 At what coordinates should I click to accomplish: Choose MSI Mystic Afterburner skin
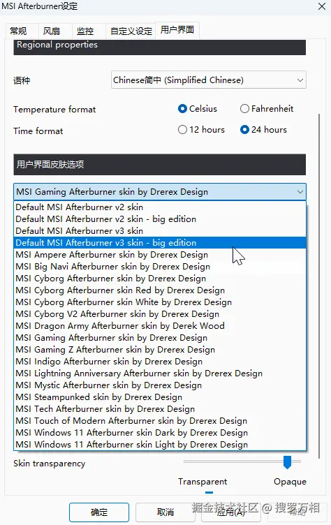(x=160, y=385)
